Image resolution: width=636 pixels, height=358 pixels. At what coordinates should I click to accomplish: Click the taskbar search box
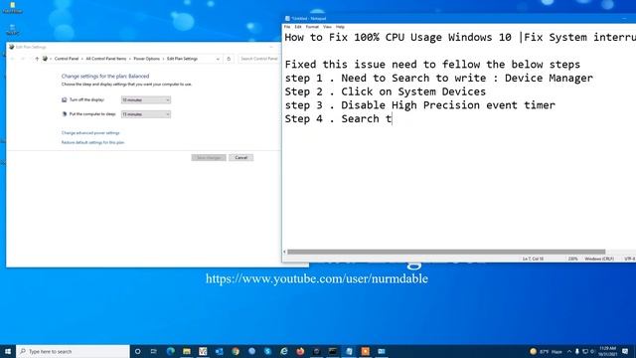[x=73, y=351]
